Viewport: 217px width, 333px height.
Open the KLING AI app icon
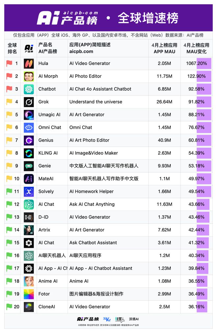(29, 153)
